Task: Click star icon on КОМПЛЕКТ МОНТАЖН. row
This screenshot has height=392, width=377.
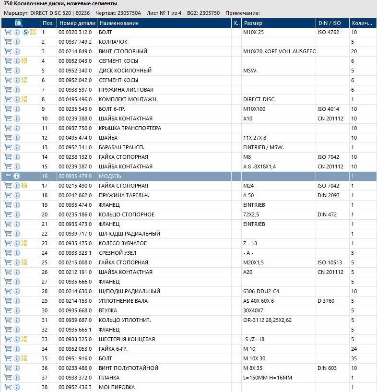Action: pos(24,99)
